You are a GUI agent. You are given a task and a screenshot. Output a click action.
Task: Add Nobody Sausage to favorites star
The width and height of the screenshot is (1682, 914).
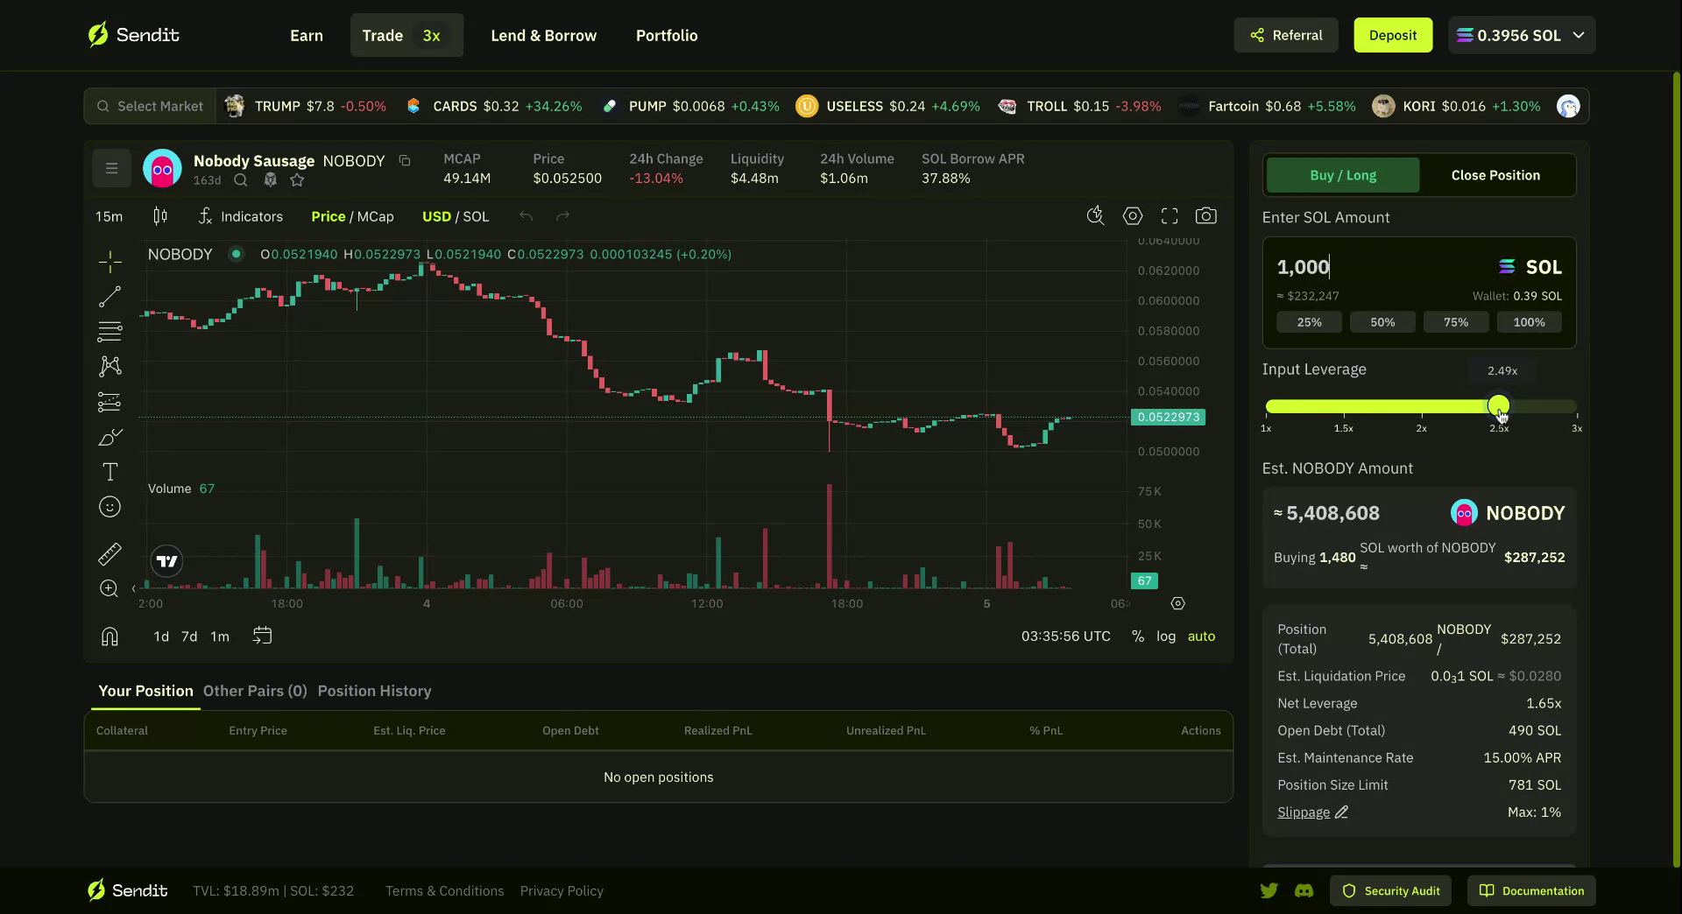pyautogui.click(x=297, y=180)
